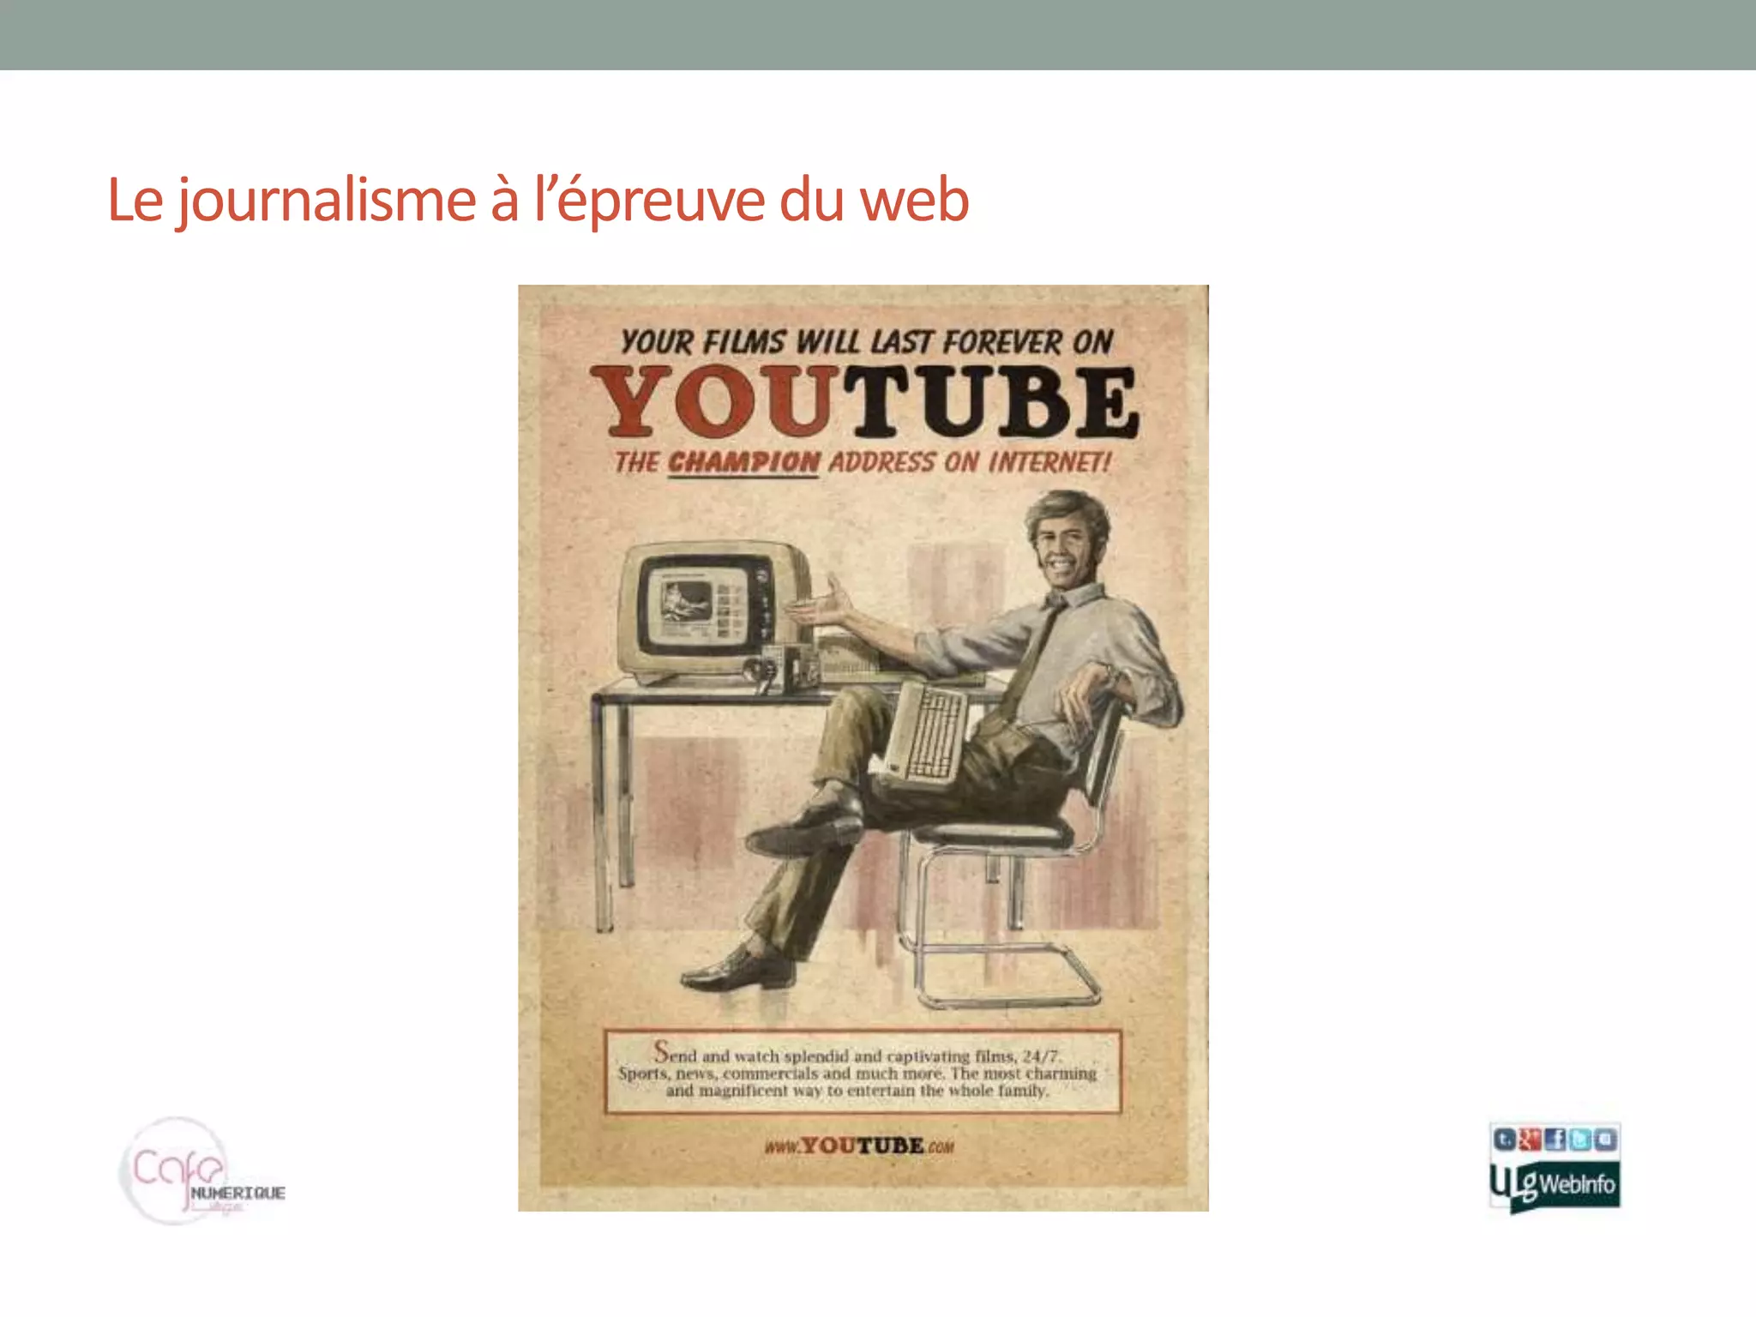The image size is (1756, 1317).
Task: Click the Tumblr icon above ULg WebInfo
Action: [1504, 1140]
